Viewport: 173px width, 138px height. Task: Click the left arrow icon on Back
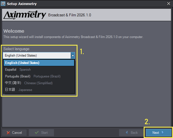pos(127,133)
